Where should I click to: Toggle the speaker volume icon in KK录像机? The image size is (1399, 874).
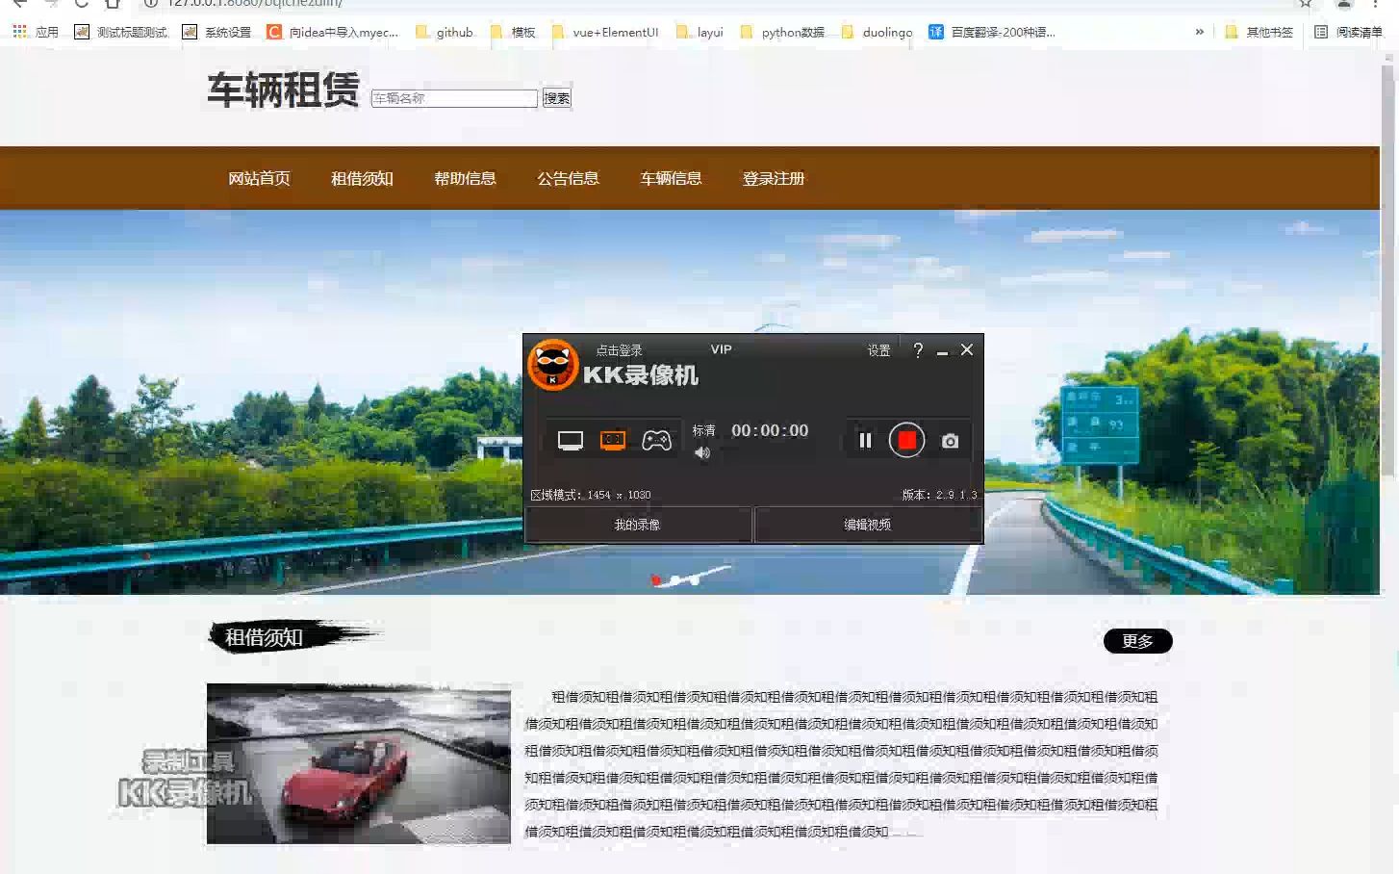(x=702, y=452)
